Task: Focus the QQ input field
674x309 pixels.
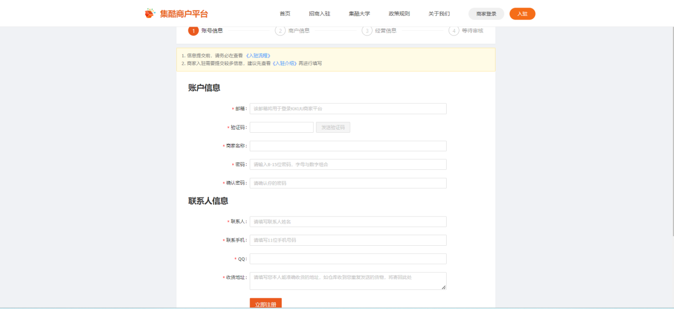Action: click(348, 259)
